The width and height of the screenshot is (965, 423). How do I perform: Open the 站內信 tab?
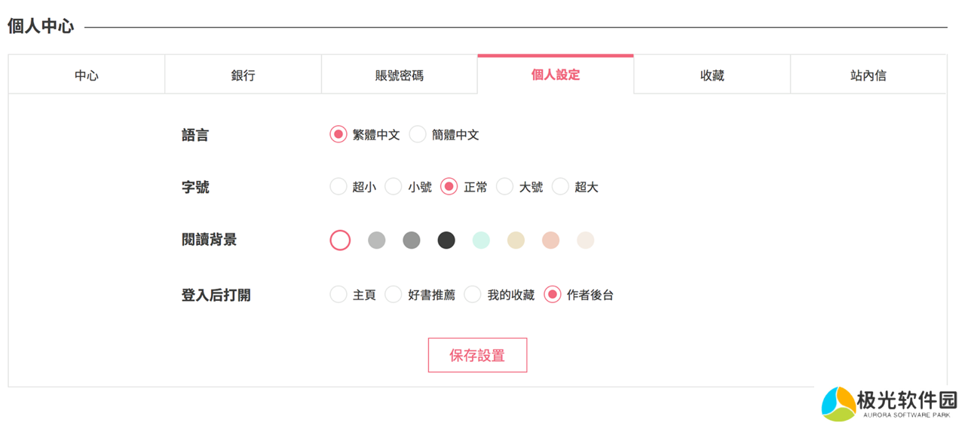tap(868, 75)
